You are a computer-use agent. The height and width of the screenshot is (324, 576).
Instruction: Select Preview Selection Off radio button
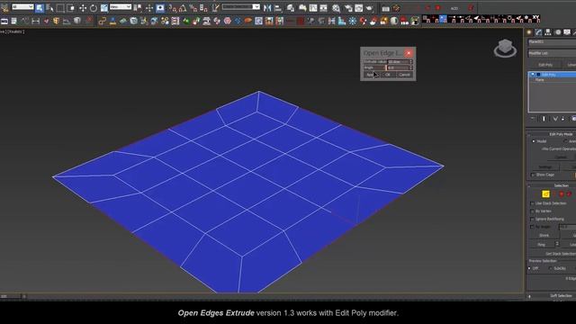(530, 268)
